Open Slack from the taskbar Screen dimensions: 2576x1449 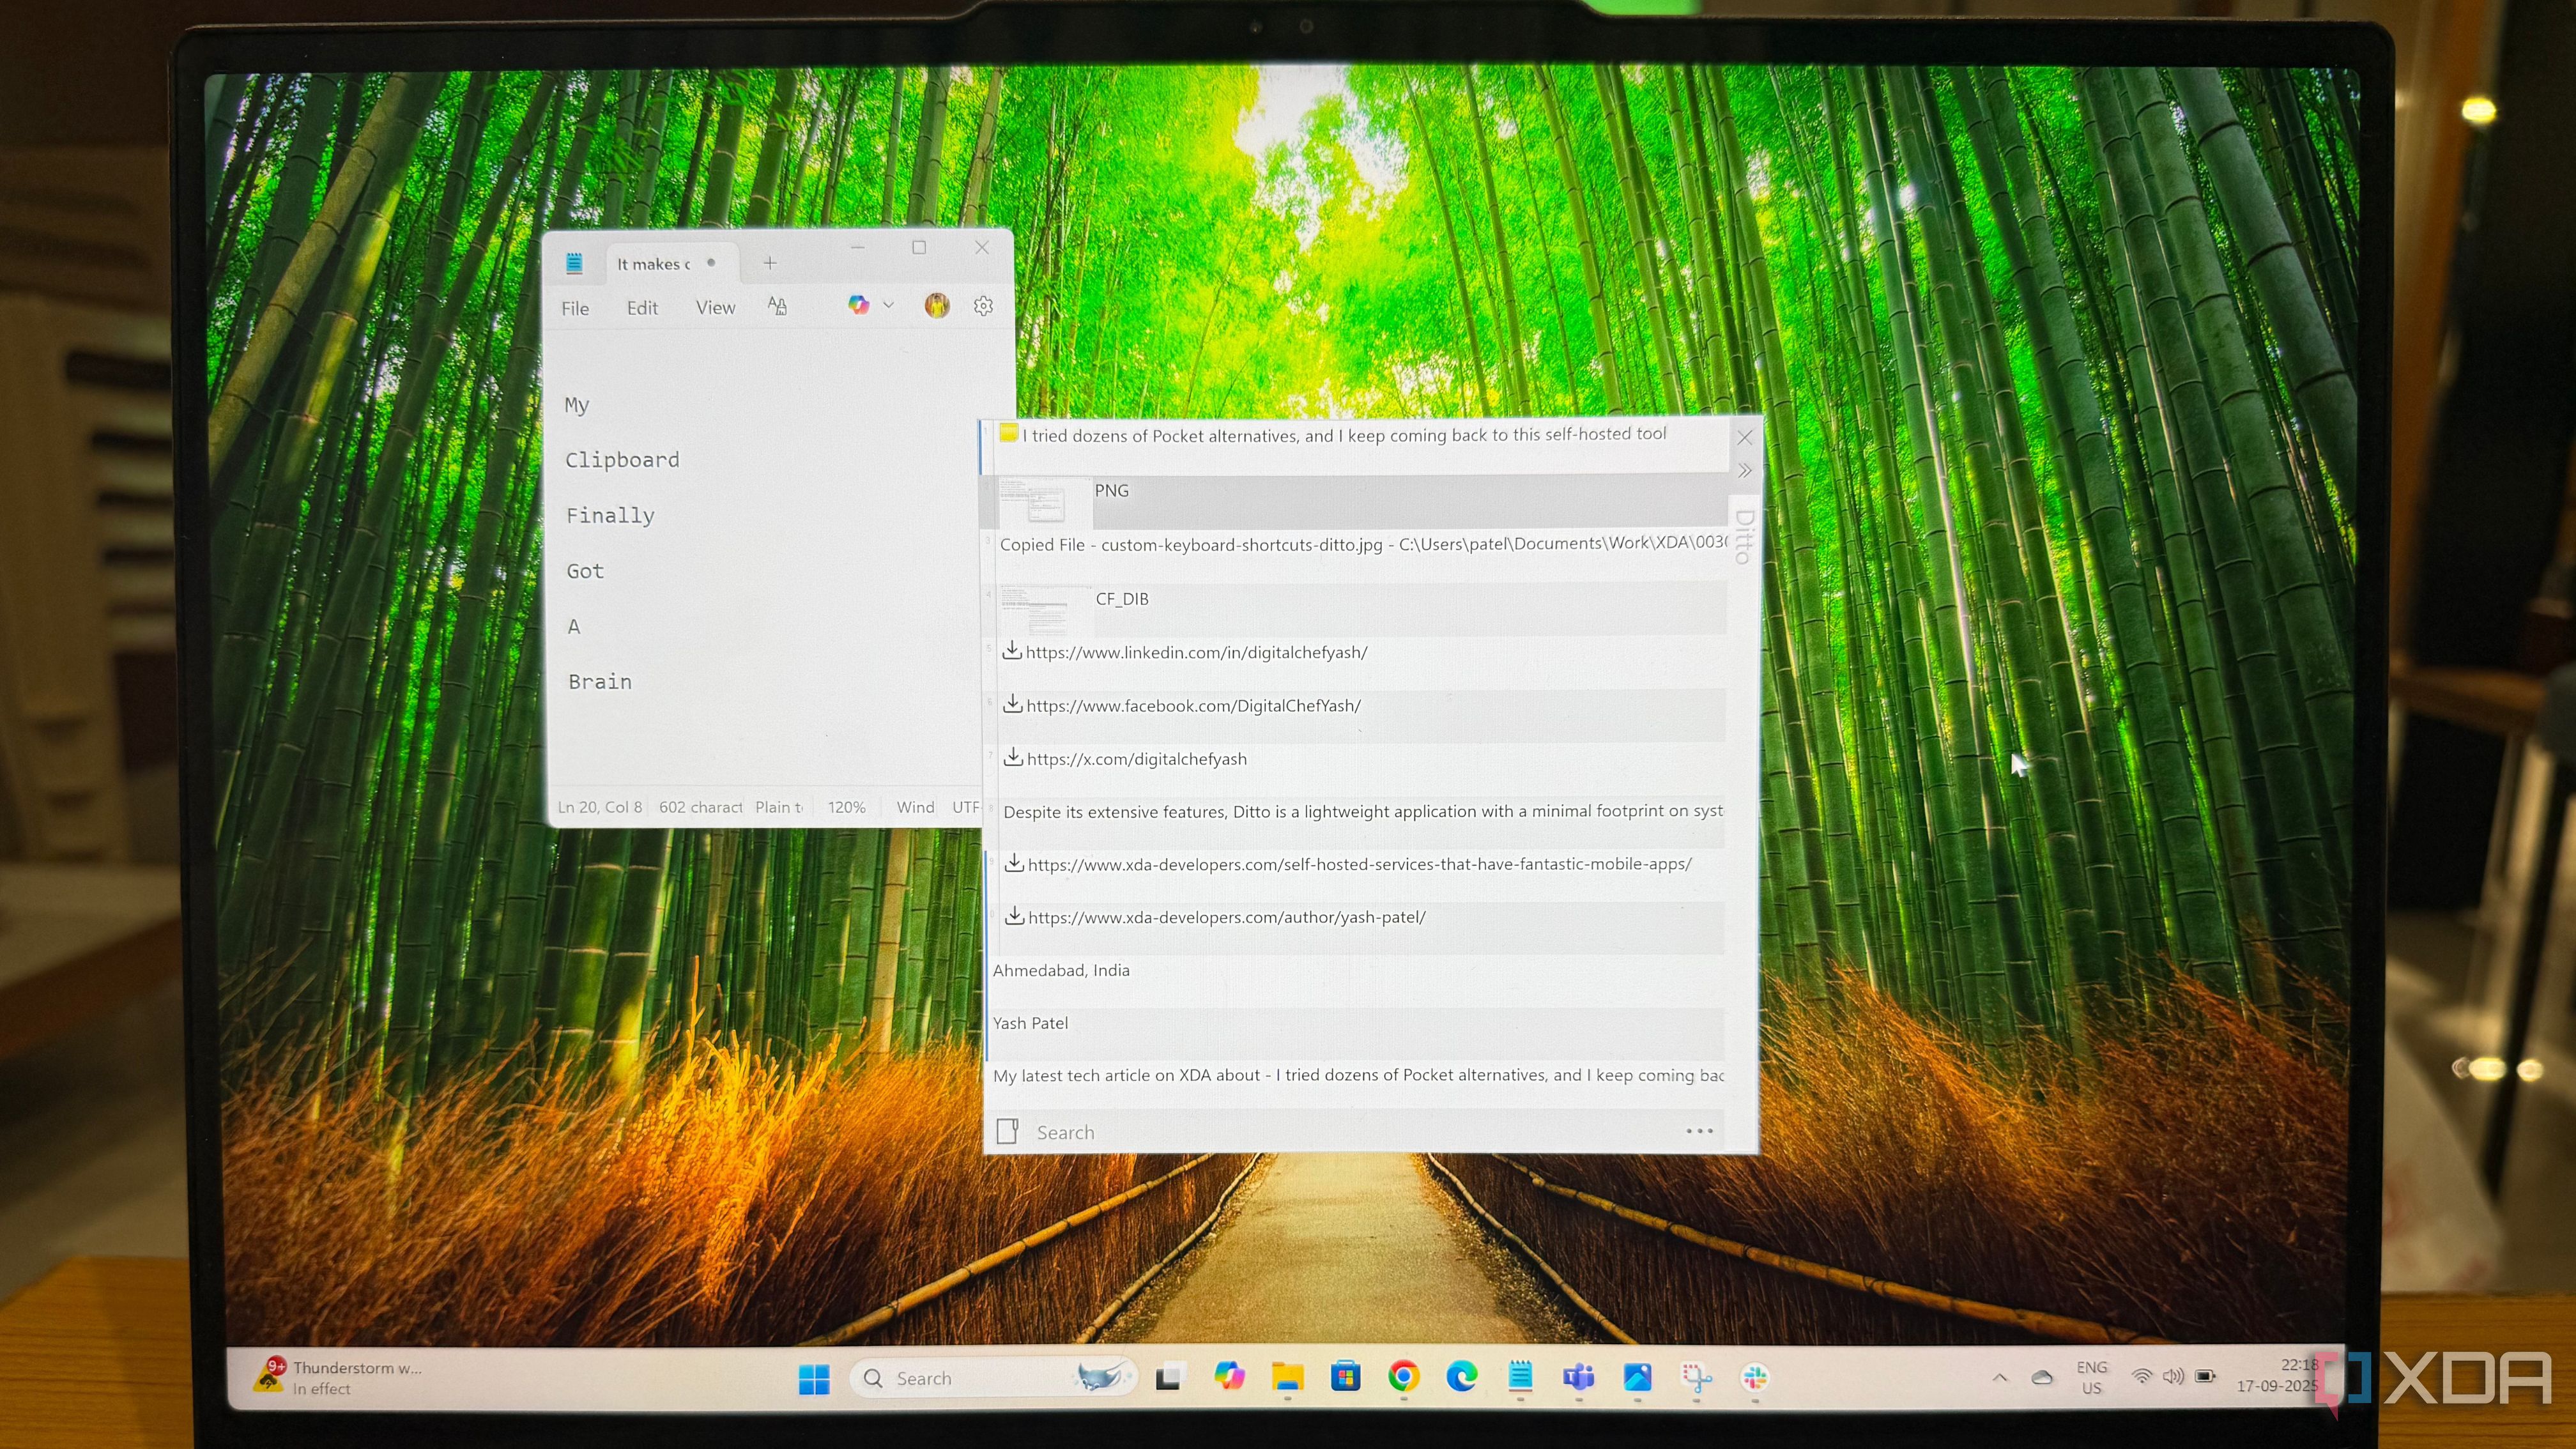(x=1754, y=1378)
